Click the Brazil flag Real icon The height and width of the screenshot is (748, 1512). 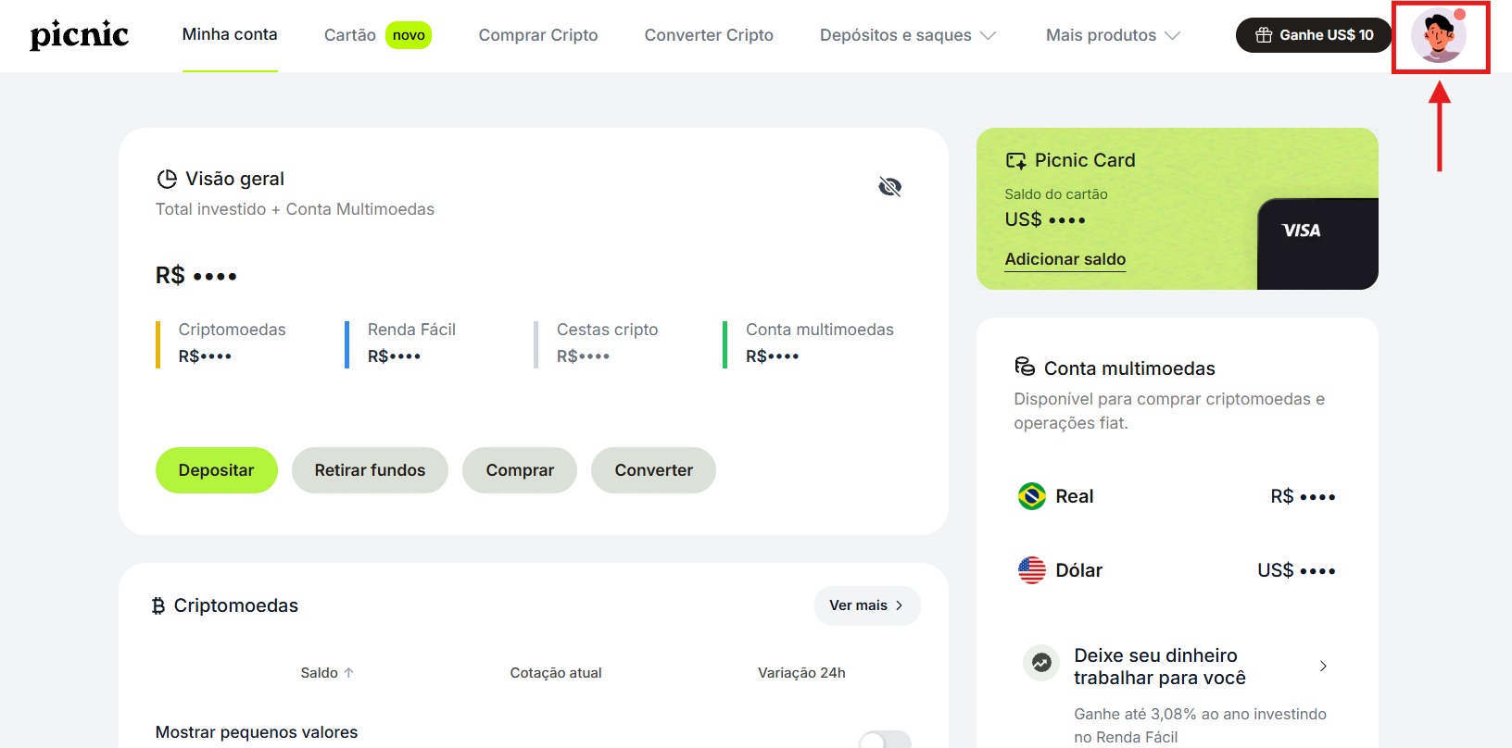click(1031, 496)
